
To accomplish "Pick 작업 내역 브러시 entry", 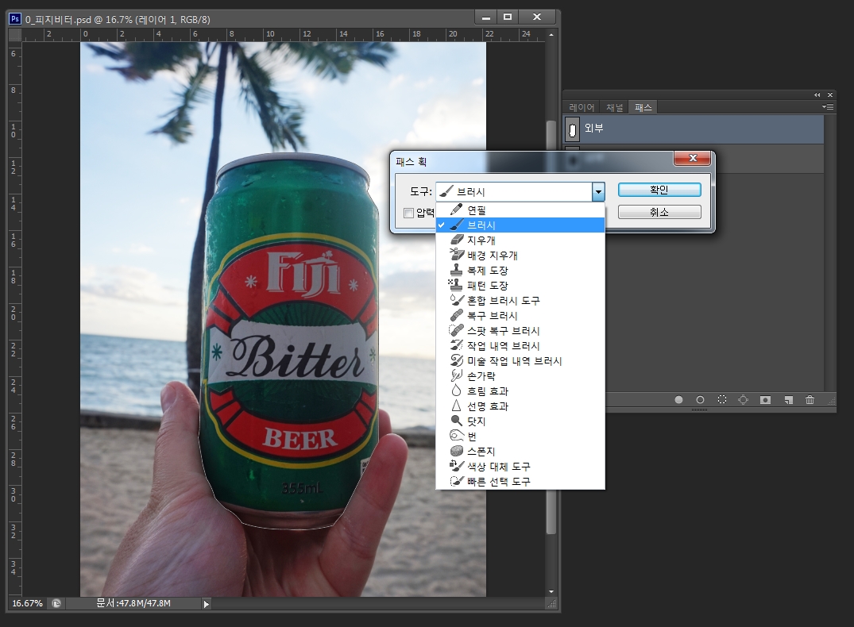I will point(520,345).
